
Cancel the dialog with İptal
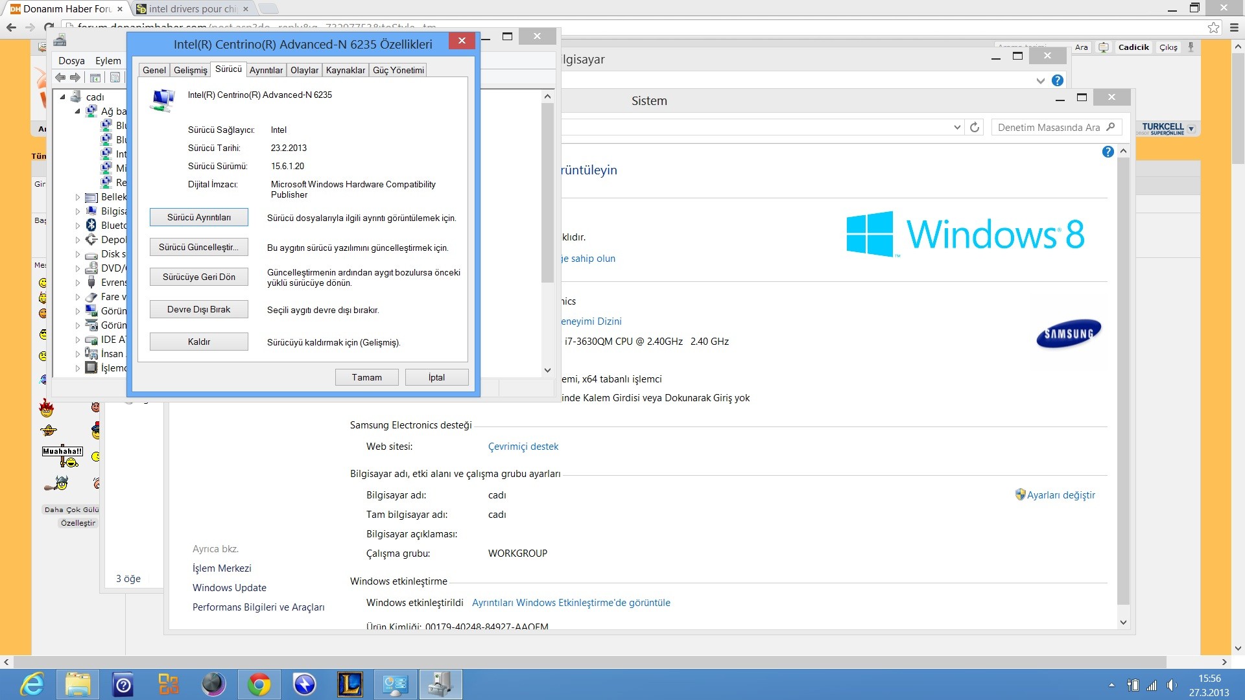(437, 377)
